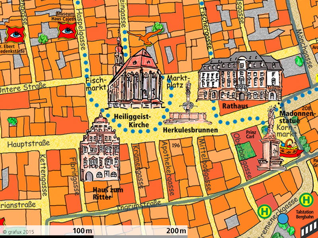Click the 'Kornmarkt' label

pos(287,131)
